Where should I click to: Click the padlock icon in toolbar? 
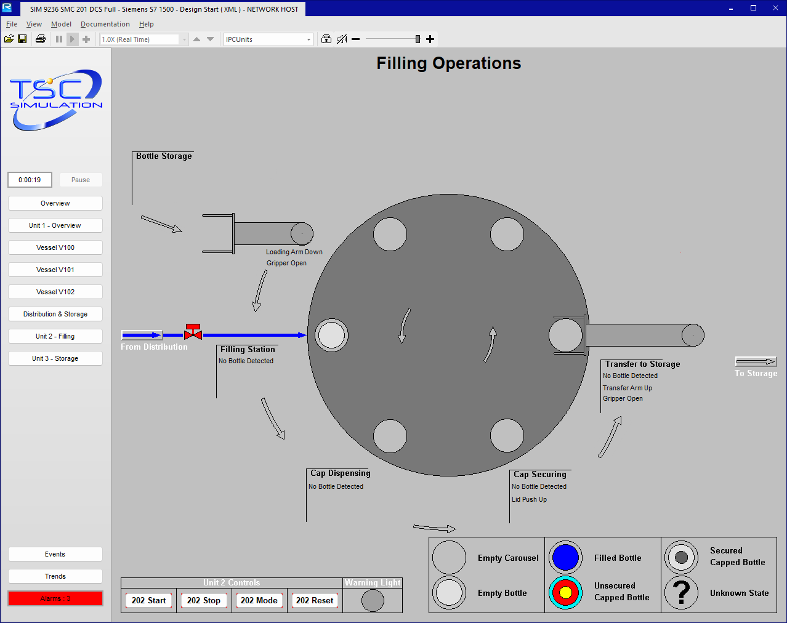coord(326,39)
